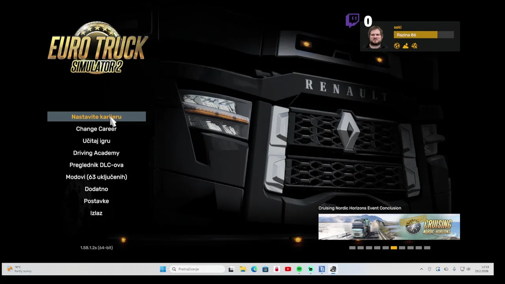Click the cloud download icon in profile
The height and width of the screenshot is (284, 505).
pos(406,46)
